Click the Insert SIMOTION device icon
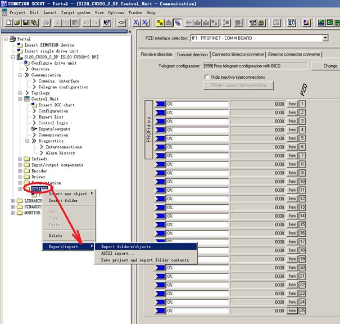Viewport: 340px width, 324px height. (x=20, y=45)
